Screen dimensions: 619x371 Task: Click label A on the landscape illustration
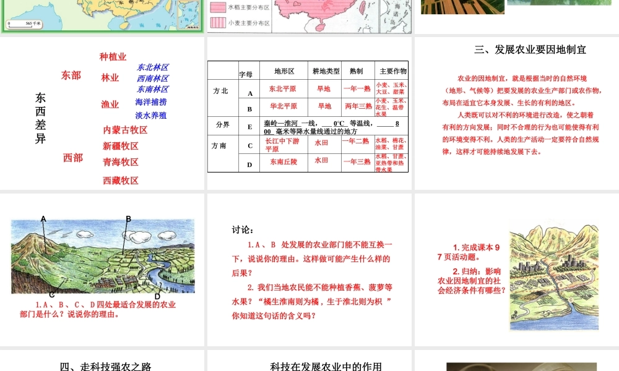(43, 219)
